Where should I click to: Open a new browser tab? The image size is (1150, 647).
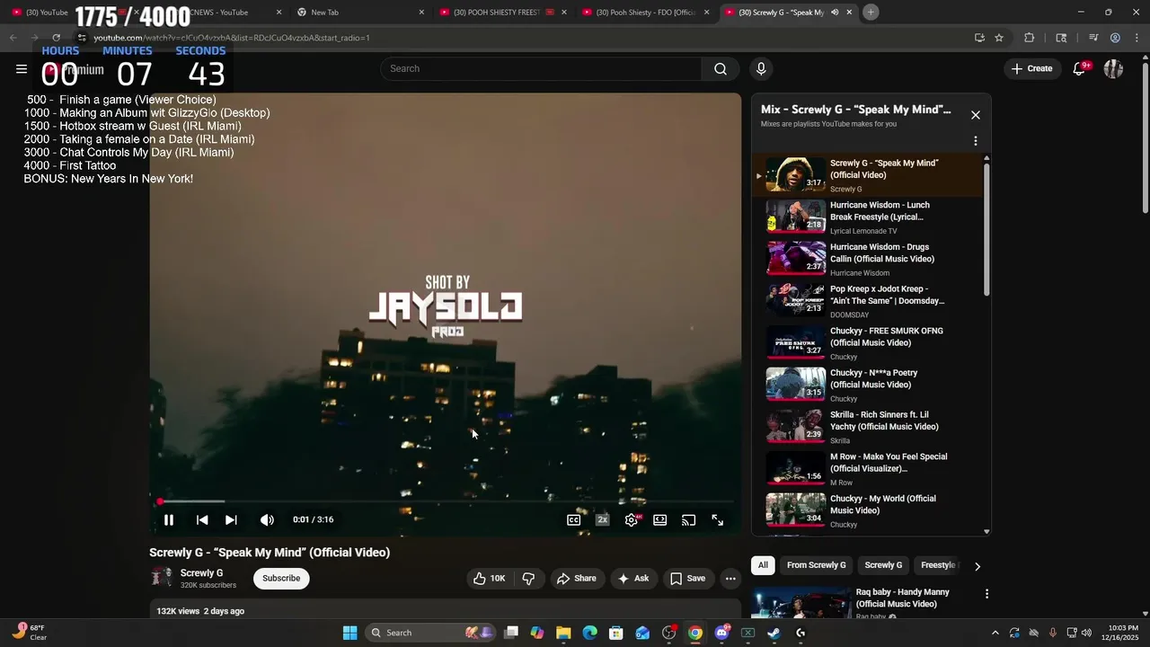(x=871, y=12)
